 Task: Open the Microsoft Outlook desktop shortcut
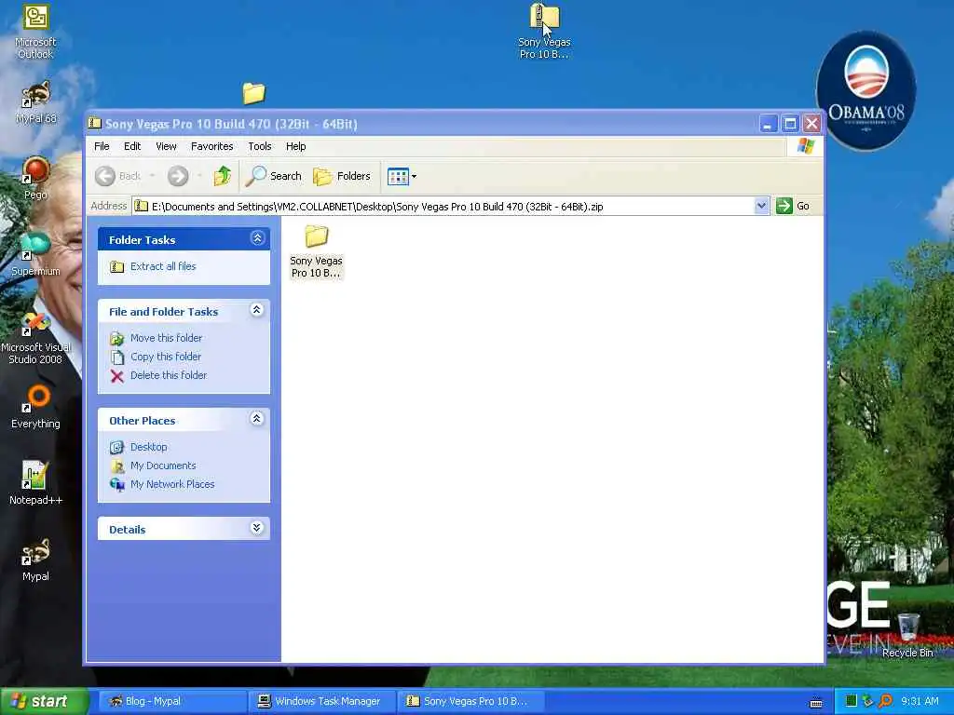[x=35, y=32]
